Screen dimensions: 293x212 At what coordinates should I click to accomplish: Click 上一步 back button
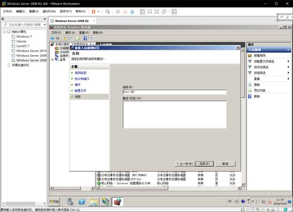click(185, 163)
